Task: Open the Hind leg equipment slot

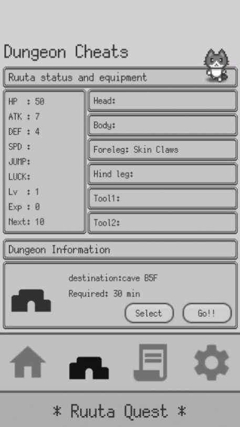Action: (x=162, y=174)
